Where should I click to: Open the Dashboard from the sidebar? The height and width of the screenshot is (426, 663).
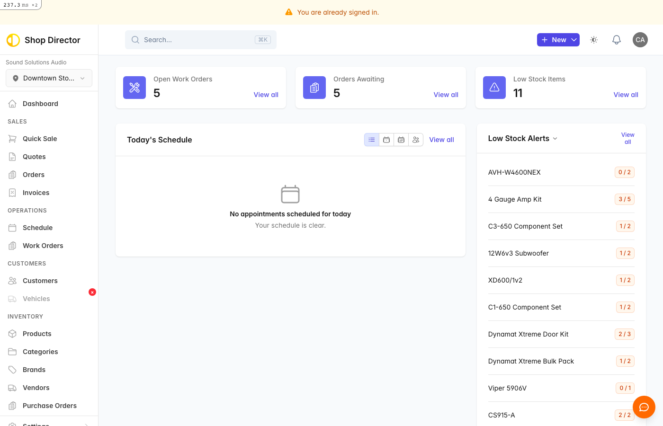(x=39, y=103)
